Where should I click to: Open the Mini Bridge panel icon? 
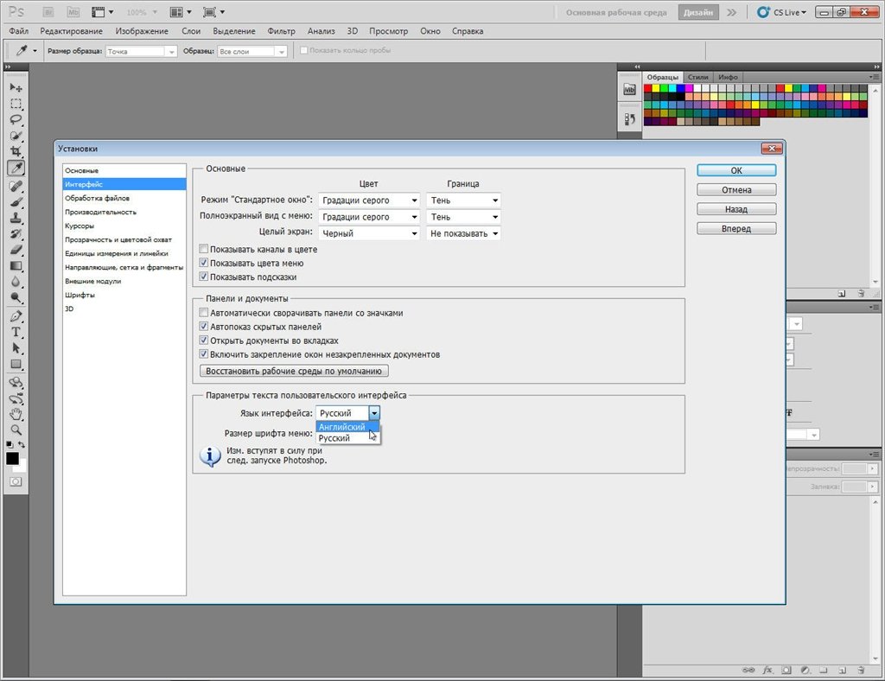tap(629, 90)
